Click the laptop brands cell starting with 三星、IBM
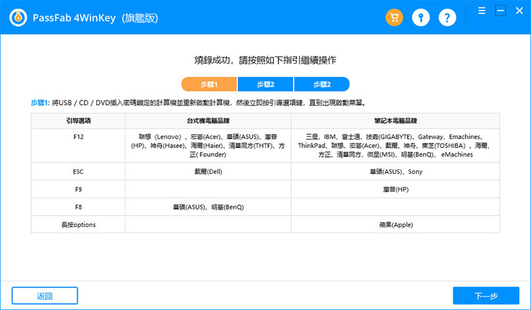Image resolution: width=531 pixels, height=310 pixels. tap(396, 145)
